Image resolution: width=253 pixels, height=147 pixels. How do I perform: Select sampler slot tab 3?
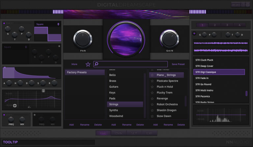[227, 25]
